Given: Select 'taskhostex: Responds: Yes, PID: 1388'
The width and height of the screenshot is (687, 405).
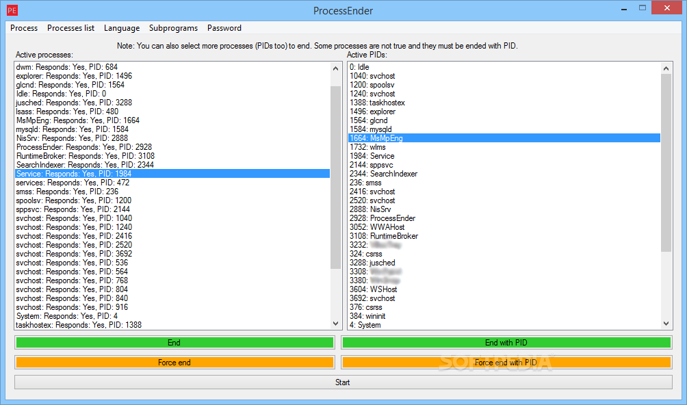Looking at the screenshot, I should coord(172,325).
